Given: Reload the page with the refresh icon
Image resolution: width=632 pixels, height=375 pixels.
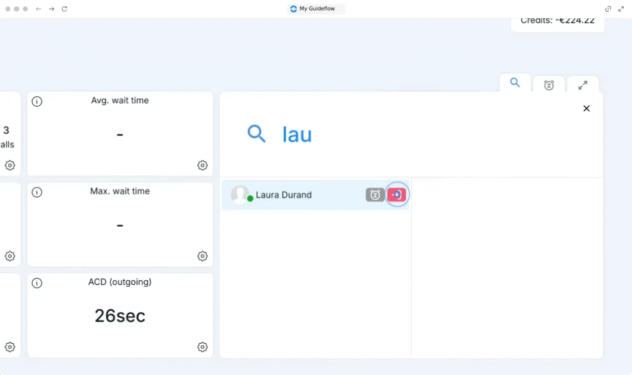Looking at the screenshot, I should click(x=64, y=9).
